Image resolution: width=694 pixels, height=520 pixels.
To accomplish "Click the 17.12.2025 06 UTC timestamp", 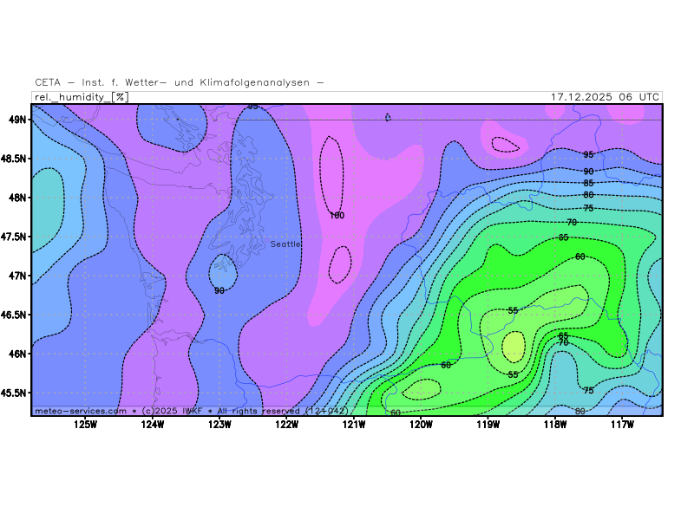I will click(605, 97).
